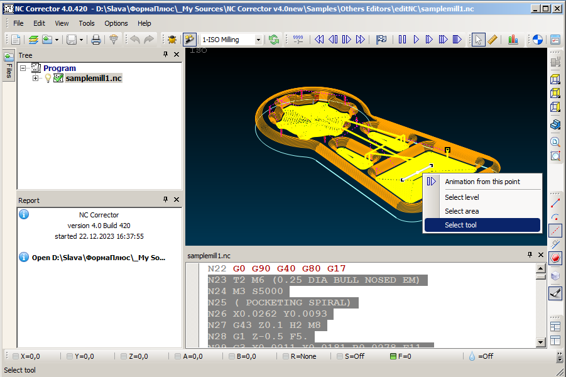Viewport: 566px width, 377px height.
Task: Click the green layers stack toolbar icon
Action: [x=33, y=40]
